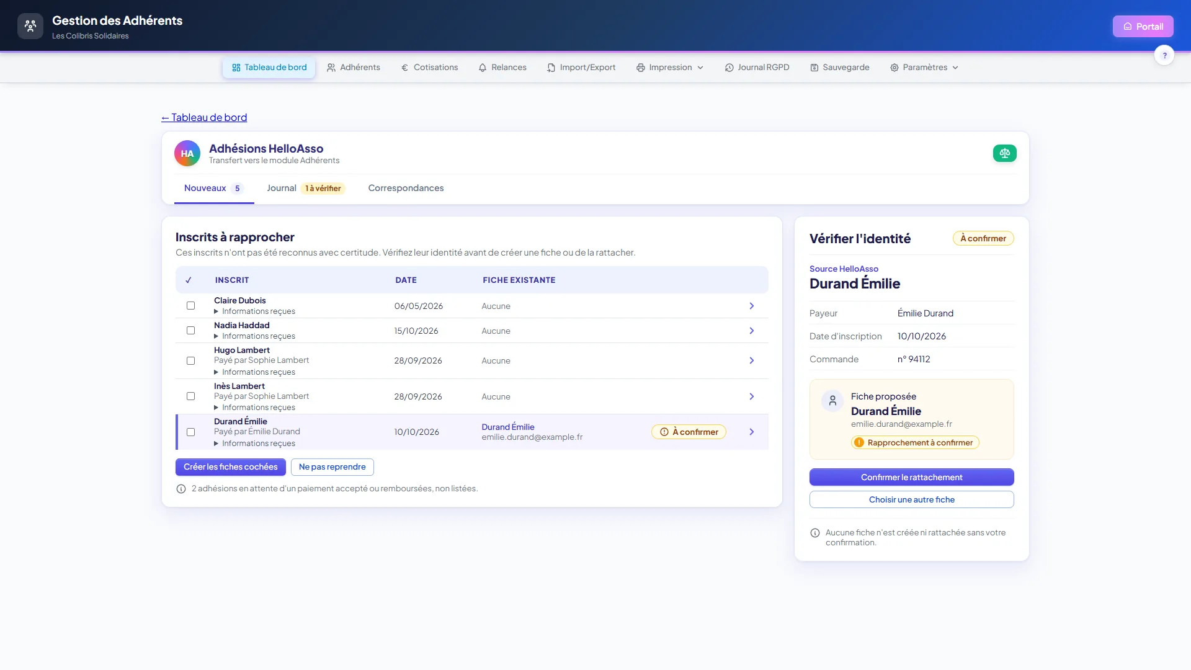Open details arrow for Nadia Haddad
The image size is (1191, 670).
751,331
